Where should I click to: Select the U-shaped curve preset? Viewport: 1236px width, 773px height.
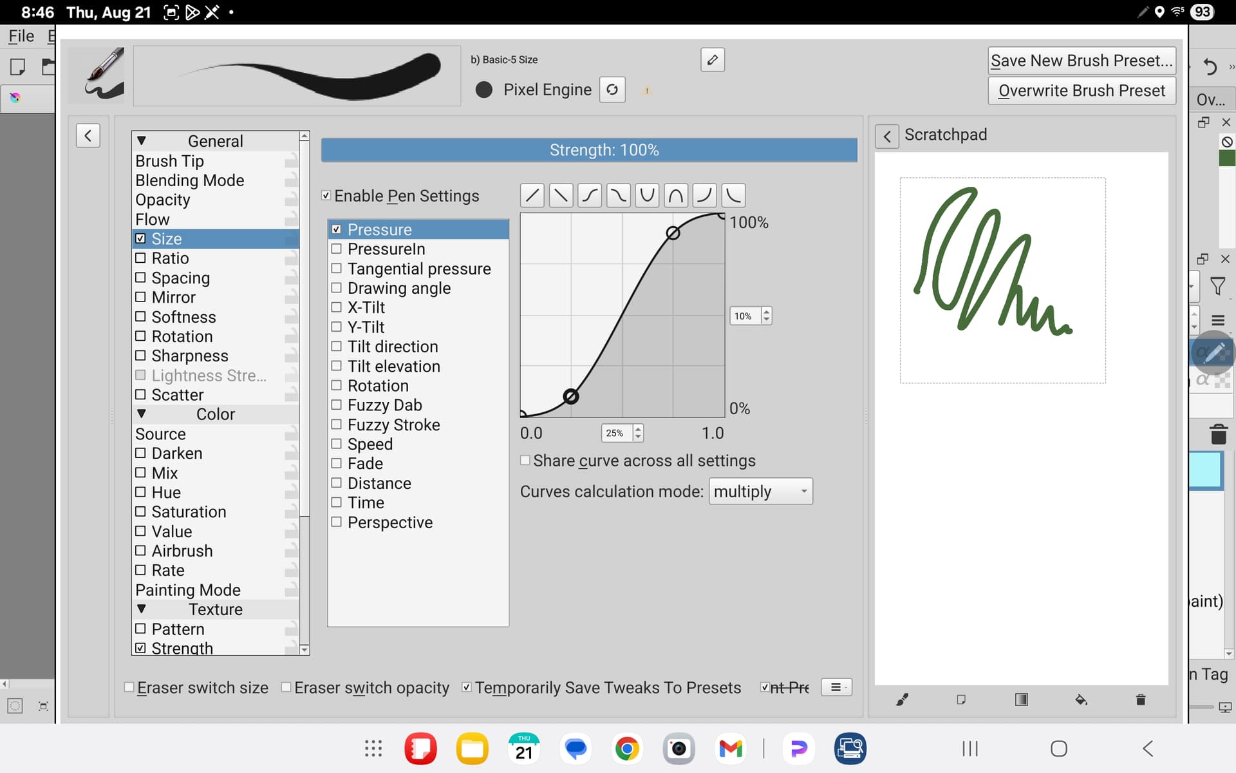(x=648, y=195)
